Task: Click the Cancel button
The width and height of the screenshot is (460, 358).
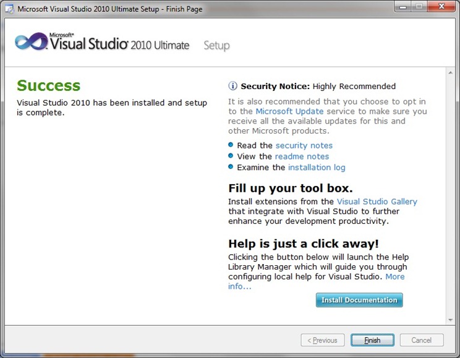Action: tap(422, 340)
